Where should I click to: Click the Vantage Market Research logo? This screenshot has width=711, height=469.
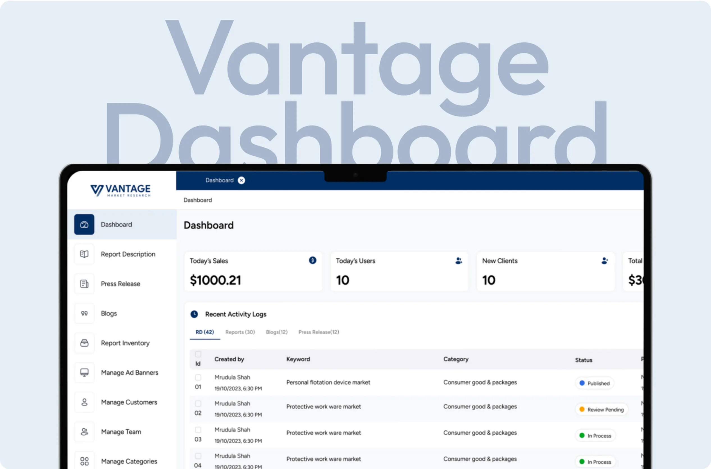(120, 191)
